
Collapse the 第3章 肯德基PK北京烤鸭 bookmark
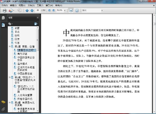click(x=10, y=103)
